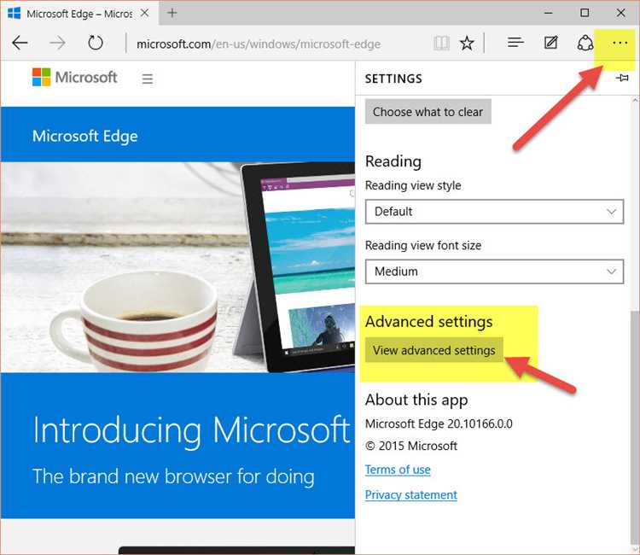
Task: Click the address bar URL field
Action: coord(273,44)
